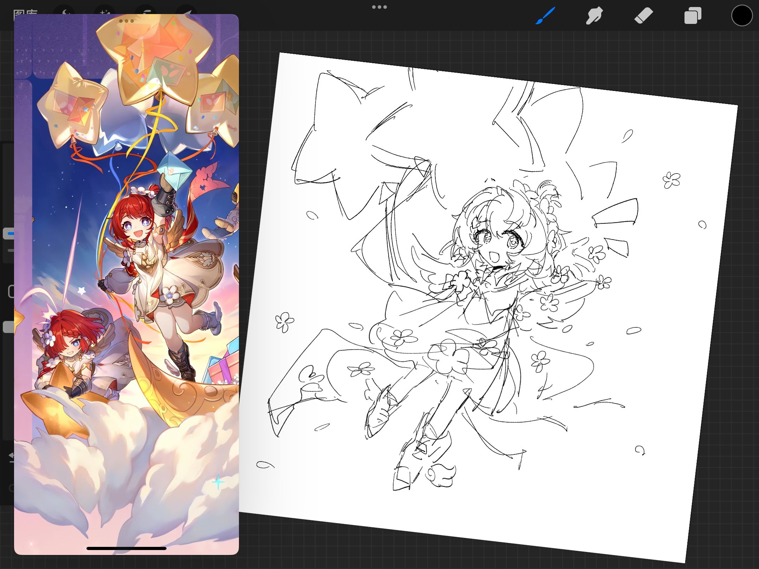Tap the square Modify button on sidebar
This screenshot has height=569, width=759.
[11, 292]
